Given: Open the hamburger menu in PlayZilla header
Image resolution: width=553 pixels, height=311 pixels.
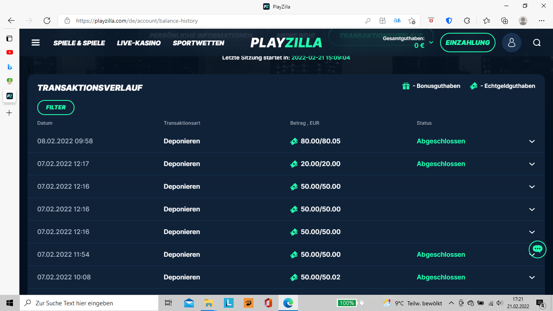Looking at the screenshot, I should point(36,43).
